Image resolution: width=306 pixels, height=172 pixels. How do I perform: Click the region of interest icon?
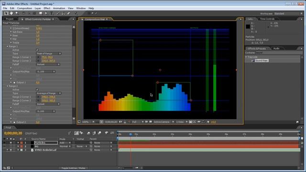coord(146,122)
